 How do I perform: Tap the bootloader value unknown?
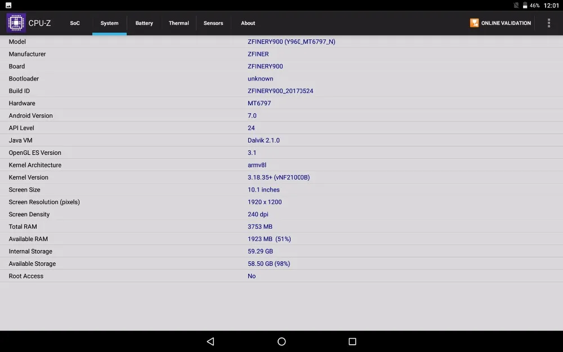tap(260, 79)
